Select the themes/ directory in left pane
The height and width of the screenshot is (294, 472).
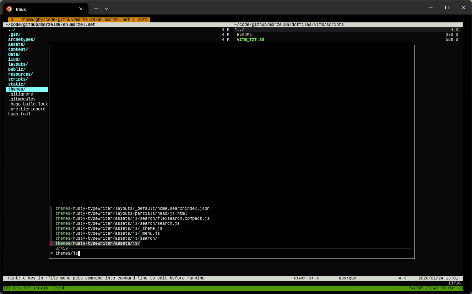pyautogui.click(x=17, y=89)
